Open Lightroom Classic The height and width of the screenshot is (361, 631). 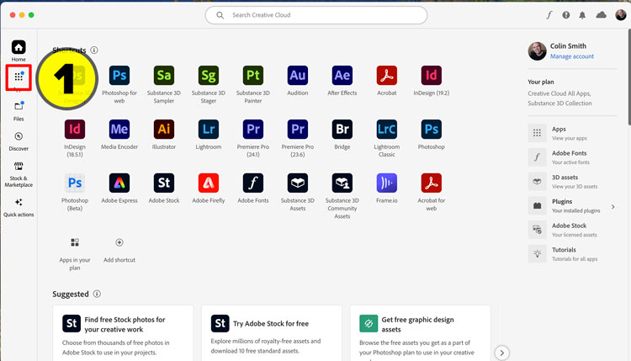387,130
